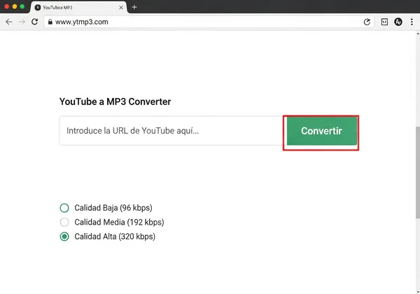Click the YouTube a MP3 Converter heading

(115, 101)
